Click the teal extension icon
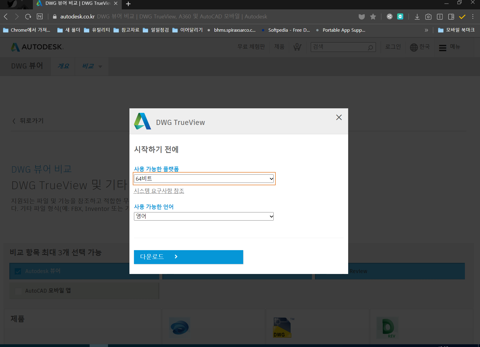The height and width of the screenshot is (347, 480). click(x=400, y=17)
